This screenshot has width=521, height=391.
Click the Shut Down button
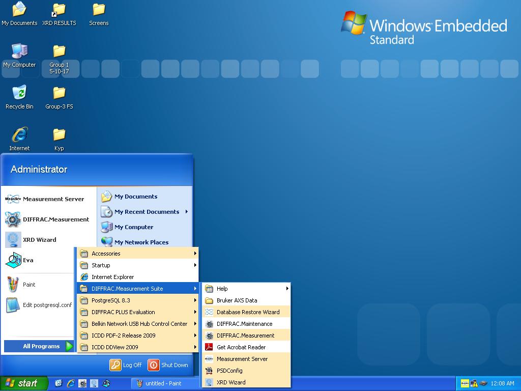coord(168,365)
